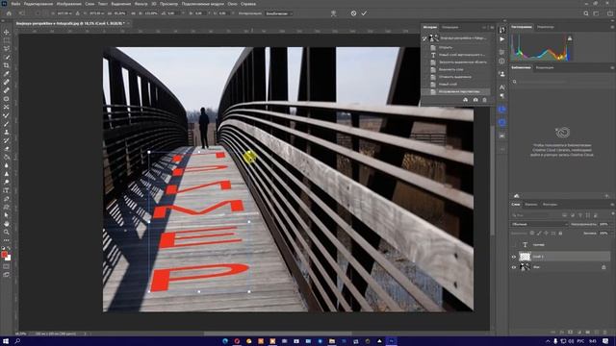Open the Fill value dropdown arrow
The width and height of the screenshot is (616, 346).
pyautogui.click(x=611, y=233)
